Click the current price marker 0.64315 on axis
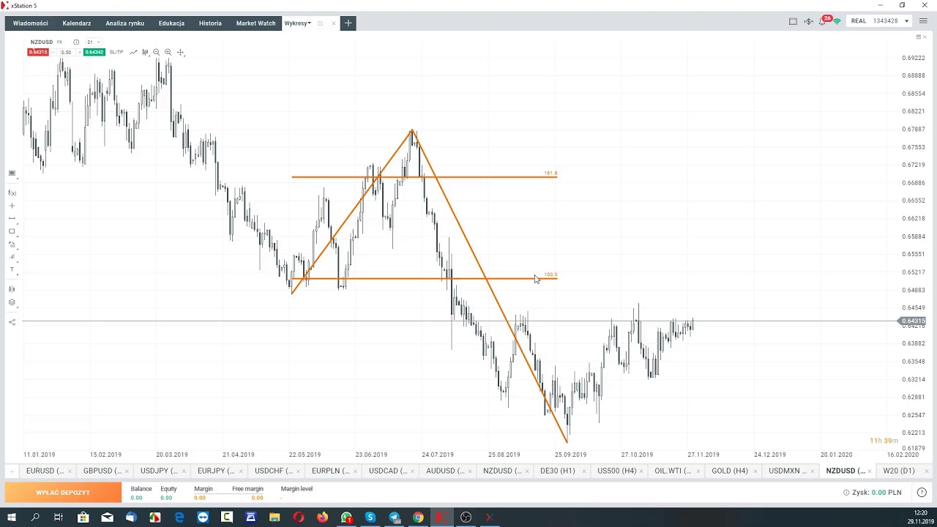The image size is (937, 527). (913, 321)
